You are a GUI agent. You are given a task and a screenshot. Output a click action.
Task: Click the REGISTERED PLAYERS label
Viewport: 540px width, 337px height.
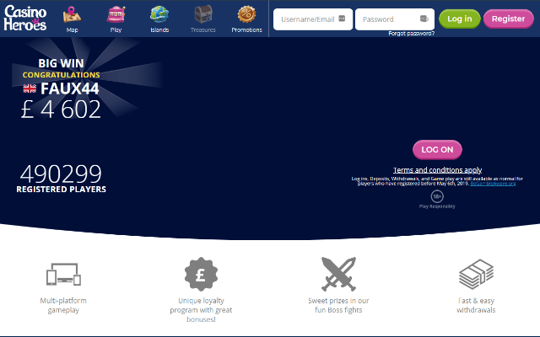click(62, 190)
